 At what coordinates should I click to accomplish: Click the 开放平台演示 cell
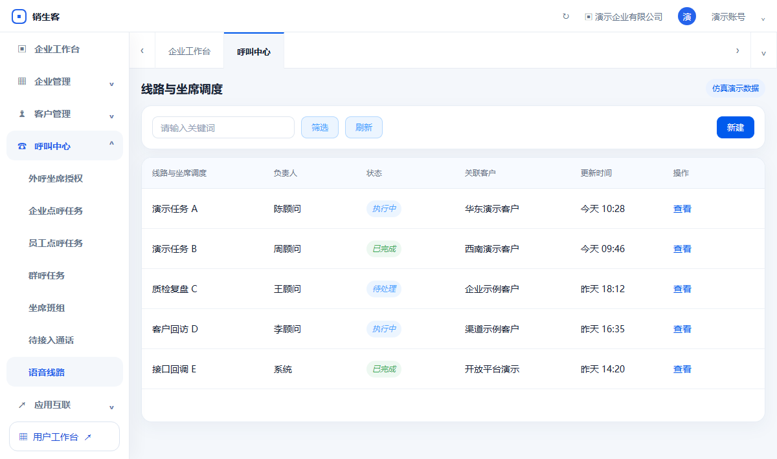[492, 369]
